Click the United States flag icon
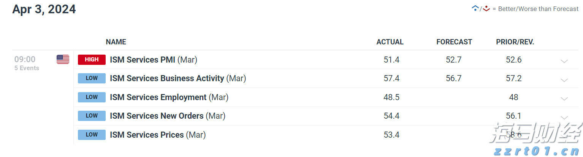Viewport: 583px width, 157px height. tap(63, 60)
